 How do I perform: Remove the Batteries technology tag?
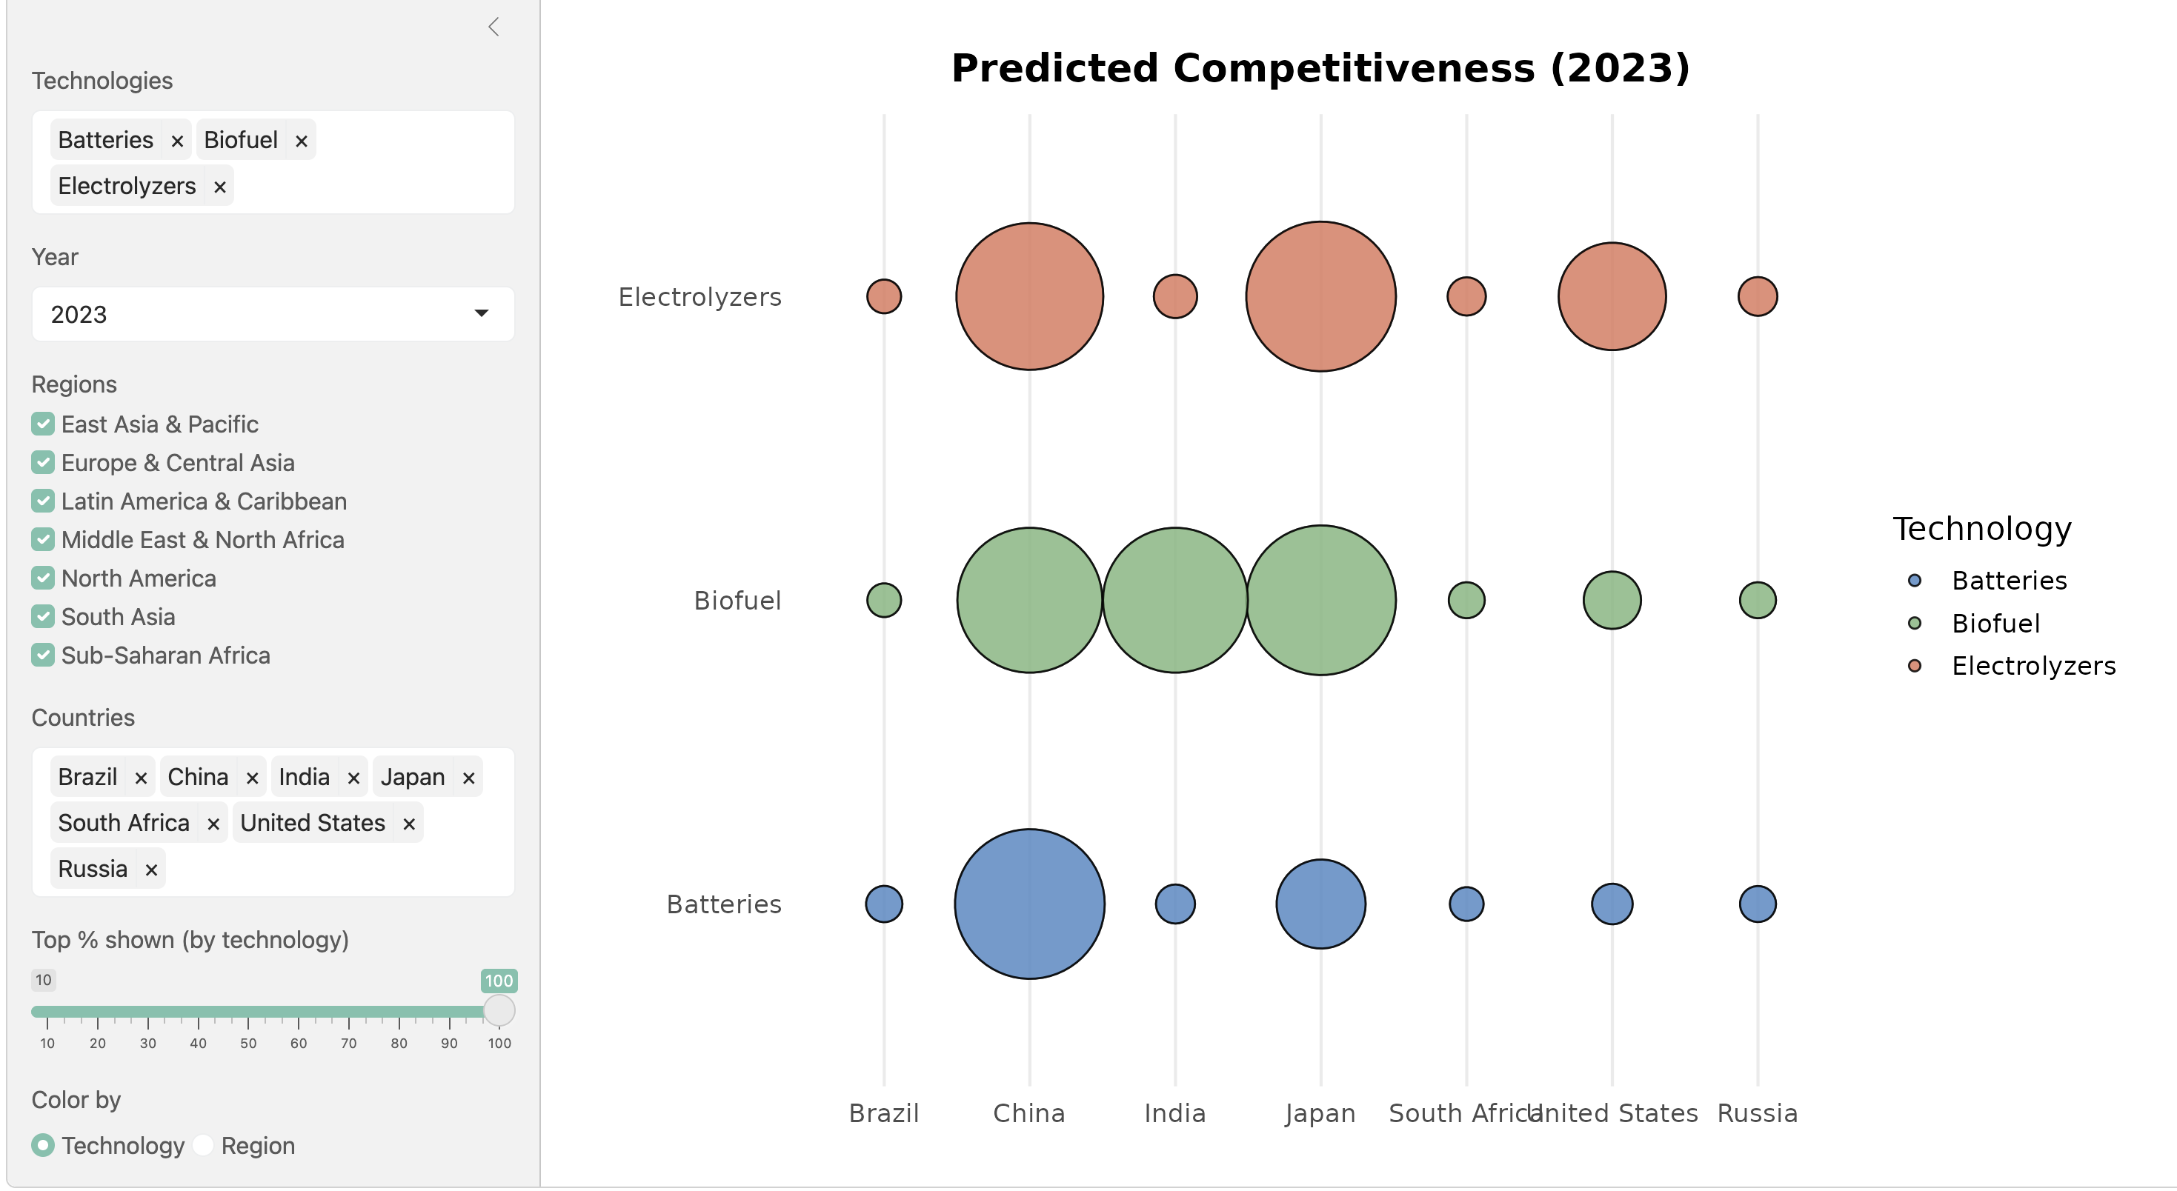pyautogui.click(x=176, y=141)
